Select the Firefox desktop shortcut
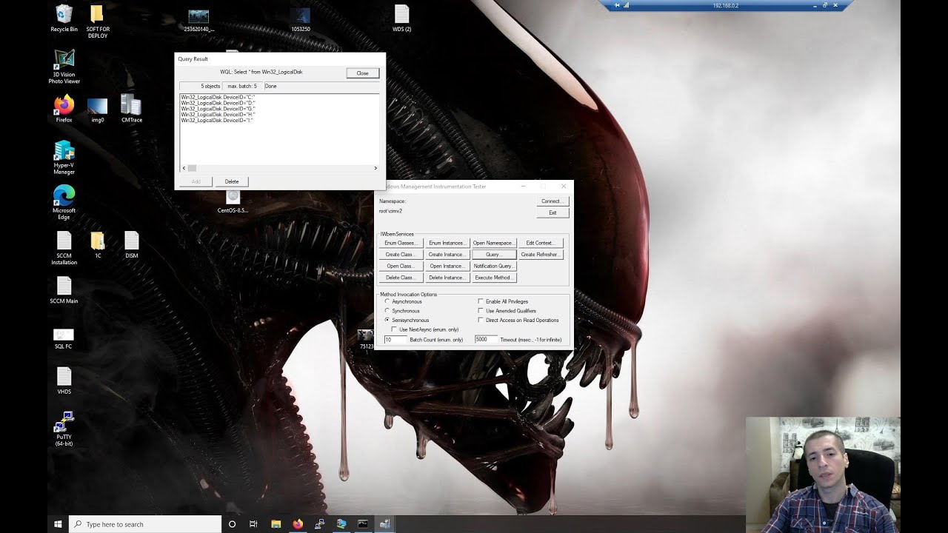Image resolution: width=948 pixels, height=533 pixels. coord(64,109)
